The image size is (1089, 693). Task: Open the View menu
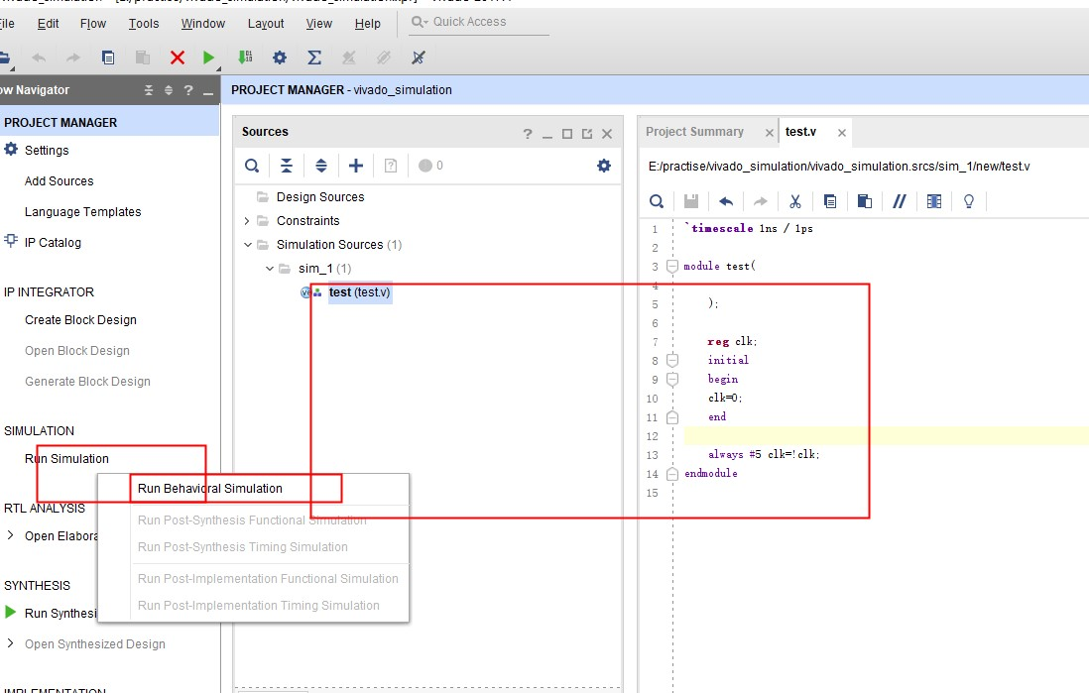pyautogui.click(x=318, y=24)
